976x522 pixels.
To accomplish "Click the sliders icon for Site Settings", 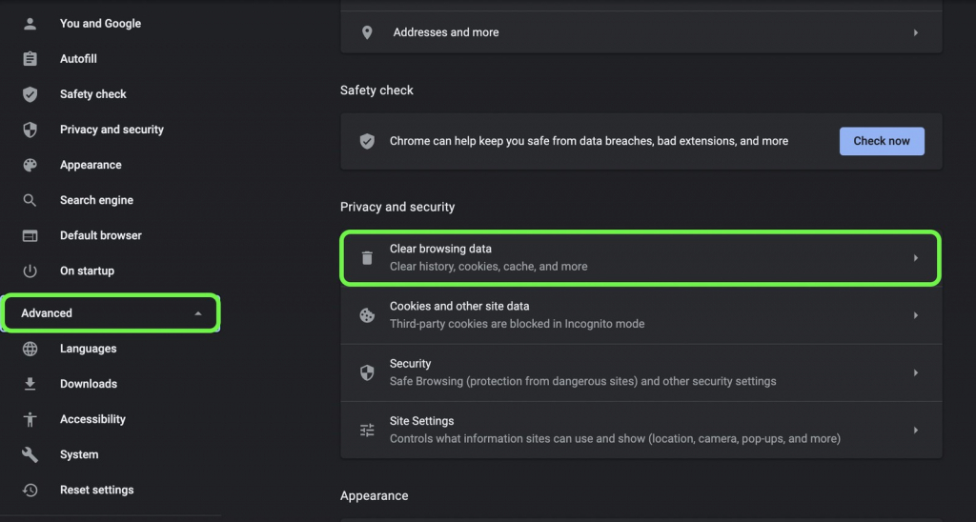I will 367,430.
